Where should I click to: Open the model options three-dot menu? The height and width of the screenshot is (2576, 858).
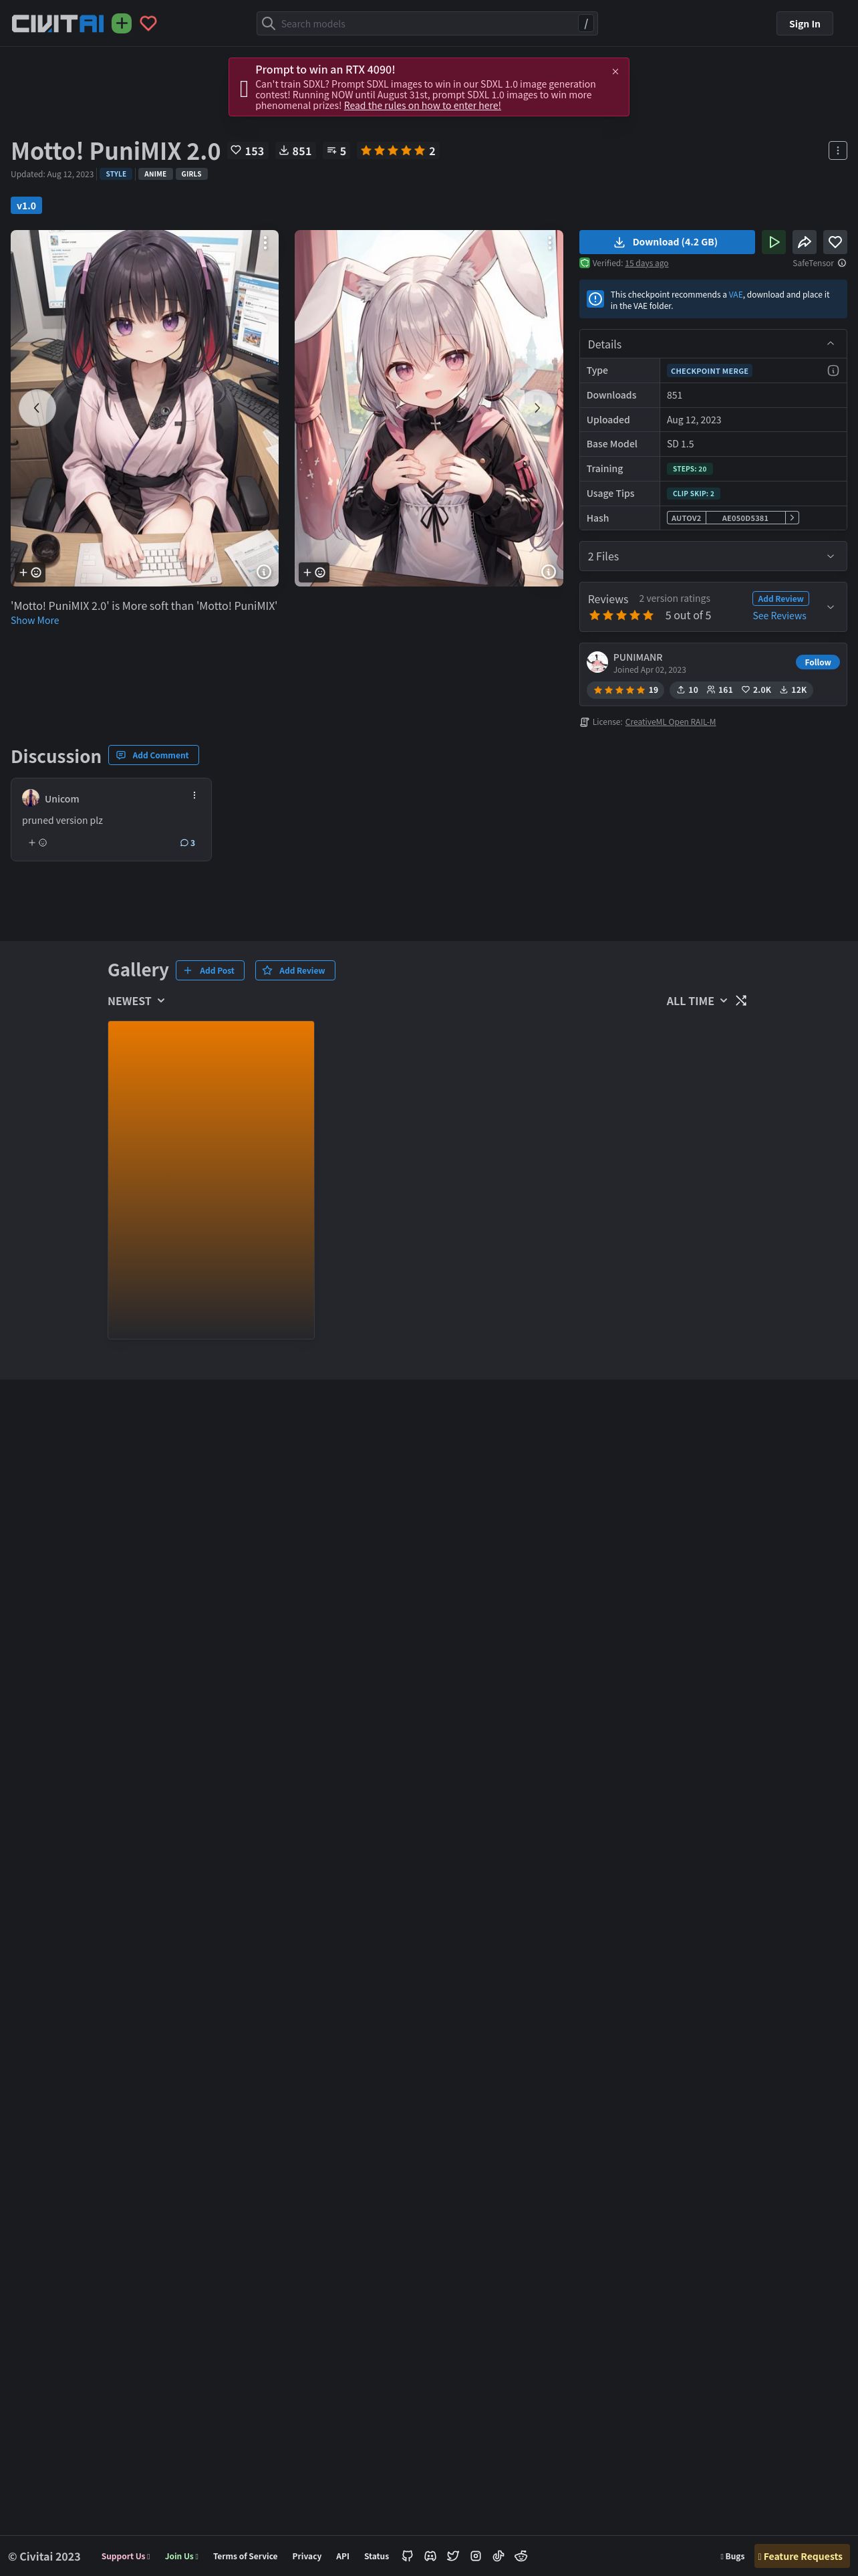tap(837, 150)
